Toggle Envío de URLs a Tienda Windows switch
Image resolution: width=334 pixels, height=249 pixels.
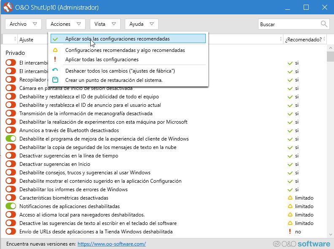pos(11,232)
